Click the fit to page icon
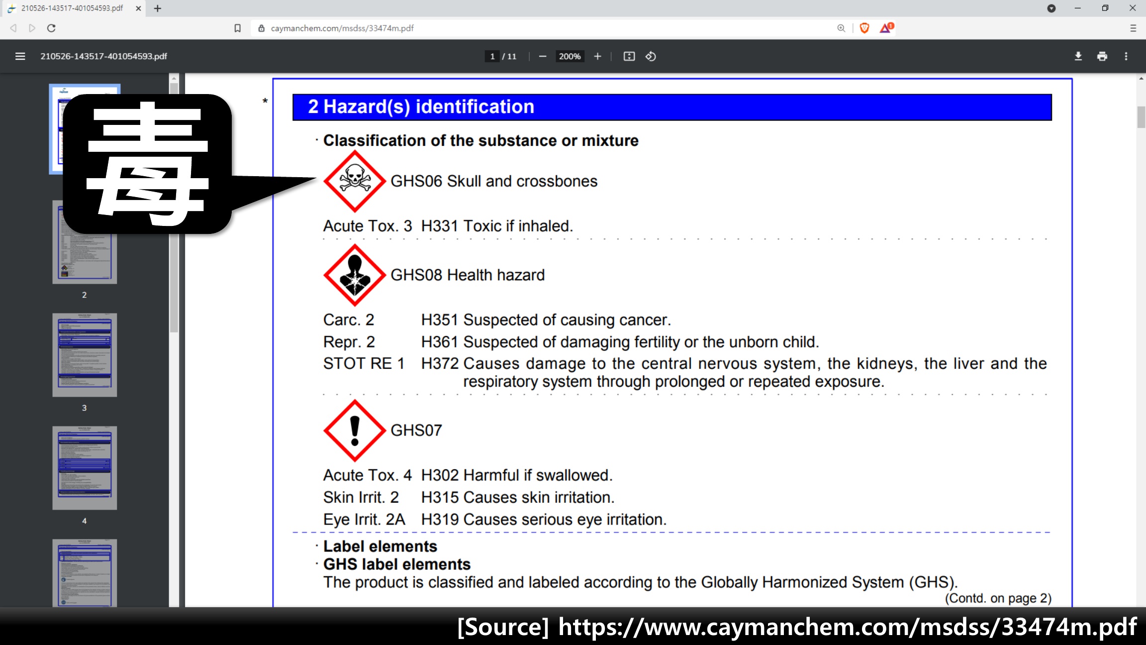The width and height of the screenshot is (1146, 645). pos(629,56)
